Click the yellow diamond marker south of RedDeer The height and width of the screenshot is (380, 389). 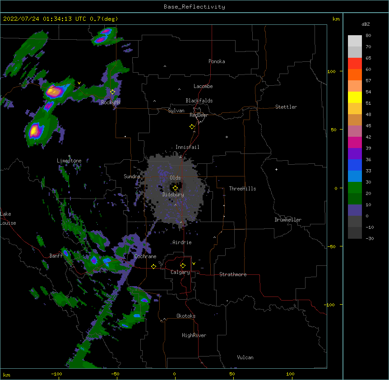pyautogui.click(x=192, y=127)
